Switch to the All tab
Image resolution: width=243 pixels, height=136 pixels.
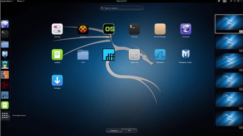tap(130, 130)
